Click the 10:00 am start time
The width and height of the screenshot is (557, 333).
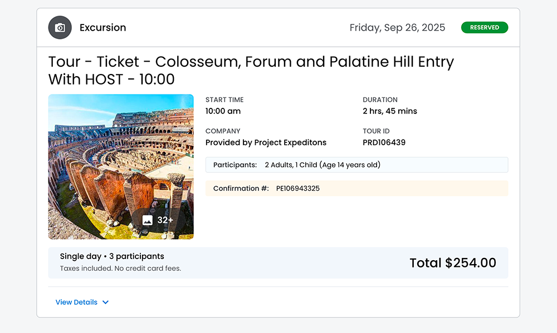223,111
